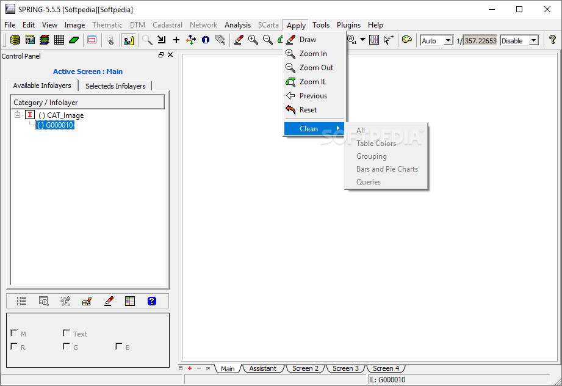Viewport: 562px width, 386px height.
Task: Click the colored legend table icon
Action: (x=130, y=301)
